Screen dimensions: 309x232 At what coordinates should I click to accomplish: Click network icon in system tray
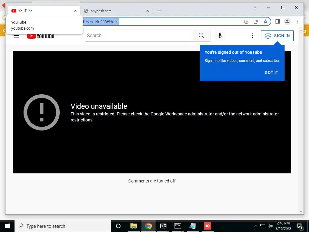[263, 226]
